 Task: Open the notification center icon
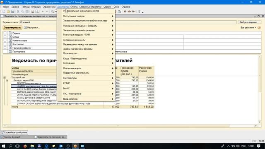(x=258, y=146)
